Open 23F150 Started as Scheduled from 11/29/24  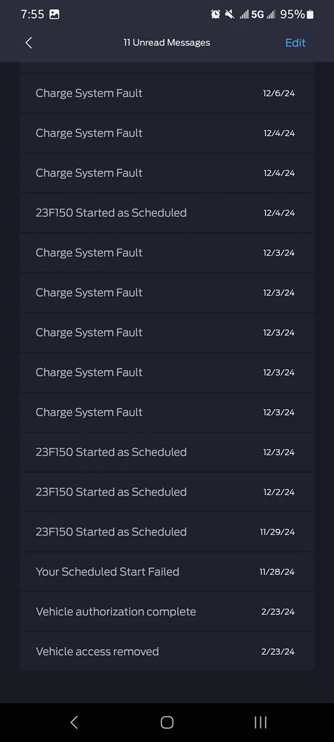[167, 531]
